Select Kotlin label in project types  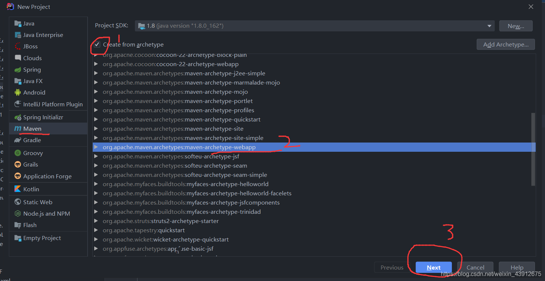(x=31, y=189)
